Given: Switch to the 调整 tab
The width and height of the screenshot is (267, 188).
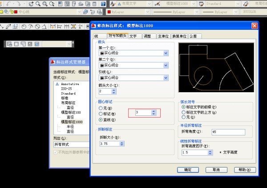Looking at the screenshot, I should pos(150,36).
